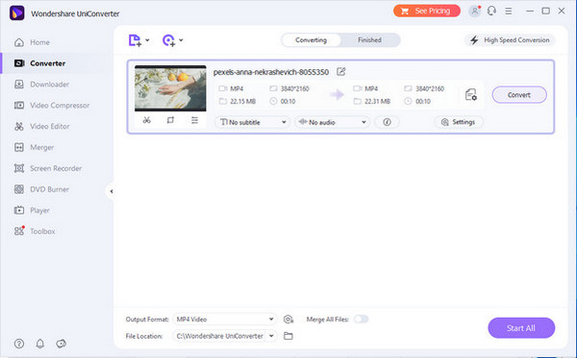577x358 pixels.
Task: Click the Start All button
Action: 521,328
